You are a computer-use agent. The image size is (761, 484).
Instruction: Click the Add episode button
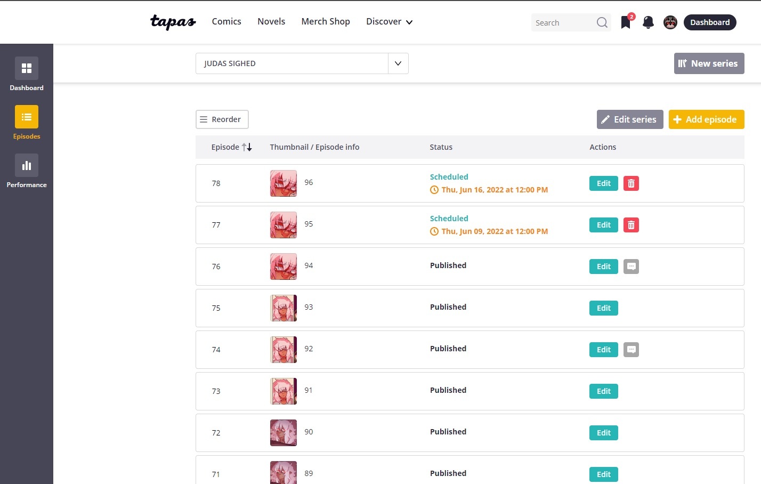click(x=706, y=119)
